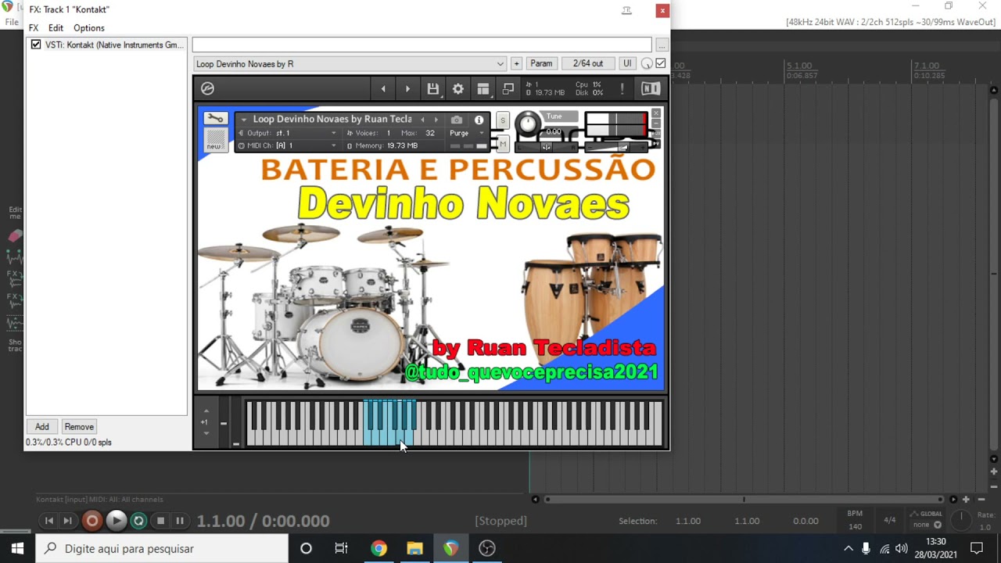Stop playback with the stop button
1001x563 pixels.
161,521
